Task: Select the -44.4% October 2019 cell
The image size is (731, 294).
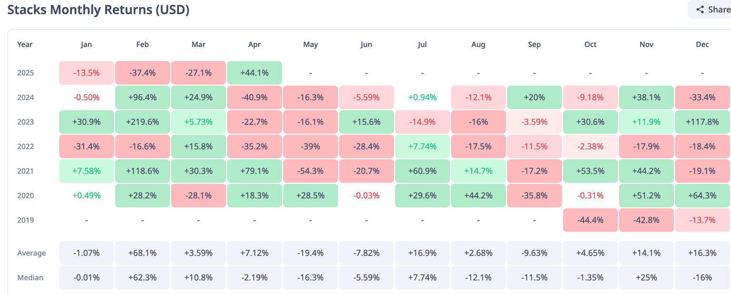Action: coord(590,220)
